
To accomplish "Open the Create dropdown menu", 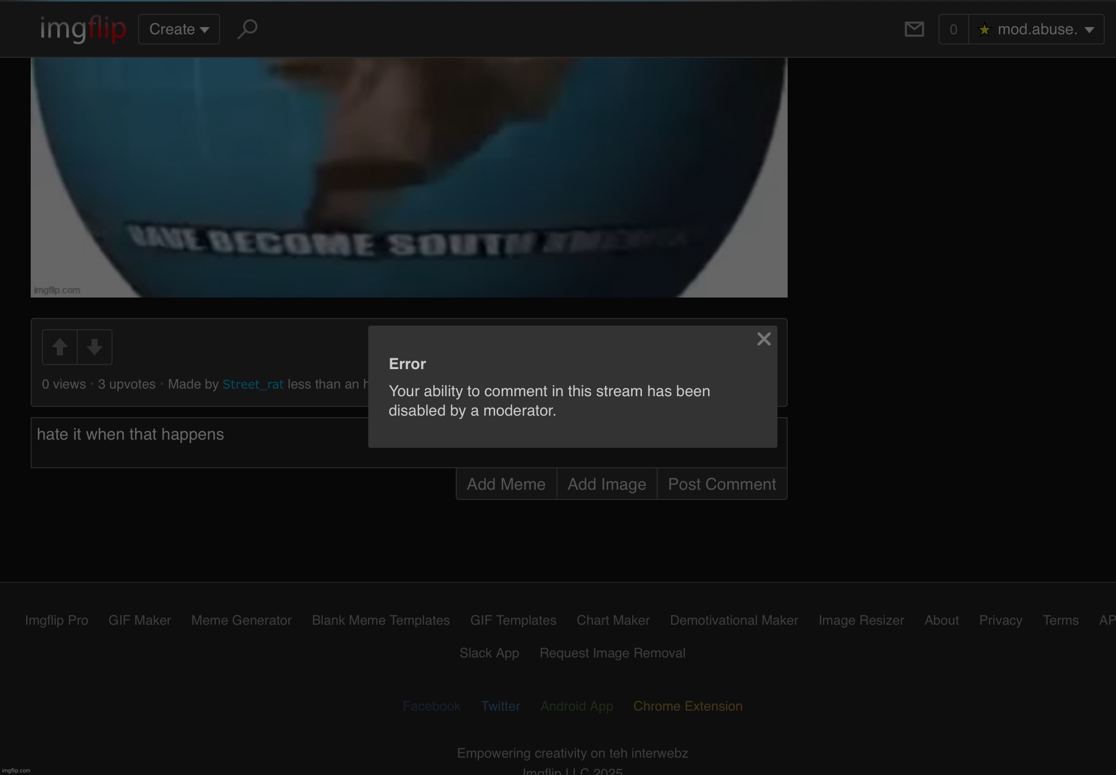I will (x=178, y=29).
